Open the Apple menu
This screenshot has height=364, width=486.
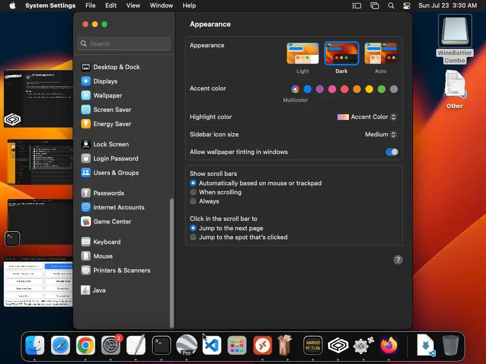pos(12,6)
